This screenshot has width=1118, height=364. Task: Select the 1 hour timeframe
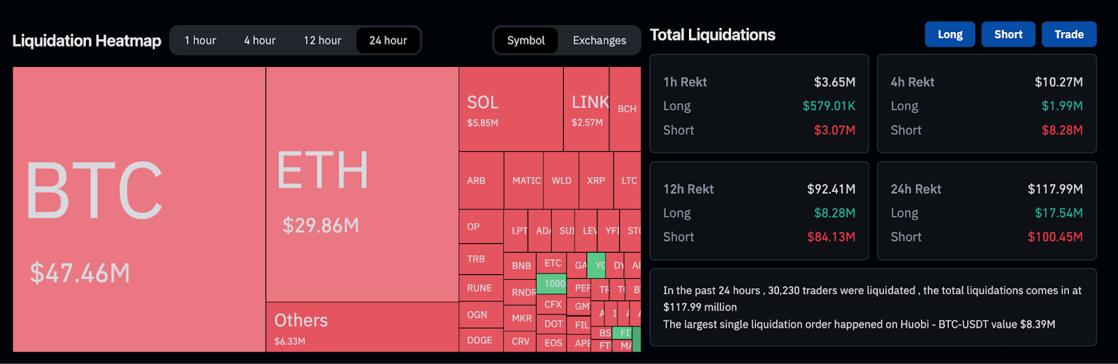coord(201,40)
